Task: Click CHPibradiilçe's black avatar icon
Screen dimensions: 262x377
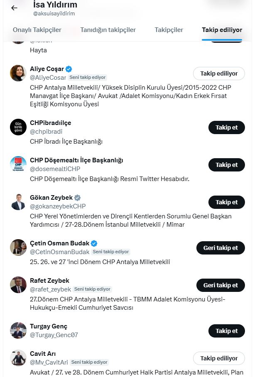Action: (18, 127)
